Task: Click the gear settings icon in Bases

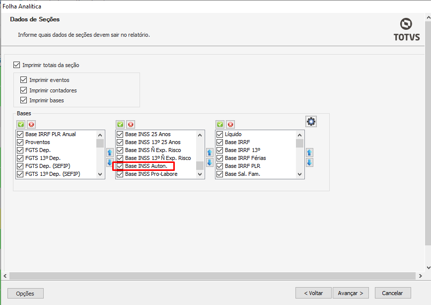Action: (x=311, y=121)
